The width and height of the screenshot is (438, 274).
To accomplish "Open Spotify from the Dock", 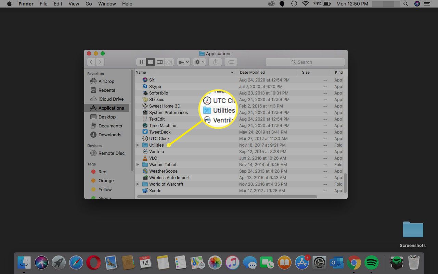I will click(x=371, y=263).
